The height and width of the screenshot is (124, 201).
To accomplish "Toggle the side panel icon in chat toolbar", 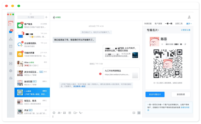I will (139, 113).
